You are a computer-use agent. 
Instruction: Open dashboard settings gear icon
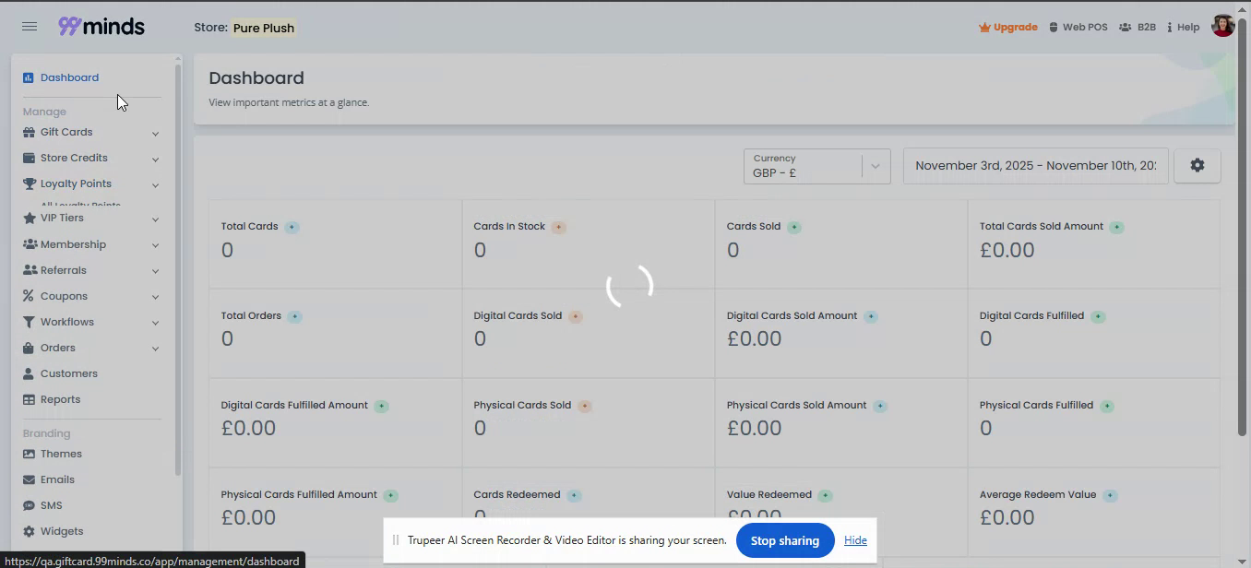1197,166
